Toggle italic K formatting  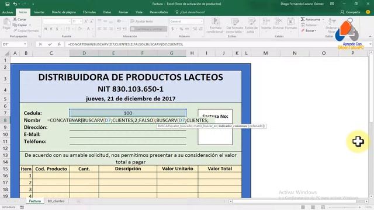[51, 29]
